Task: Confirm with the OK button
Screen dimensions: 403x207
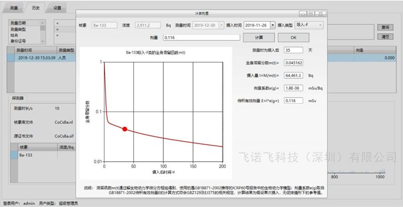Action: 293,37
